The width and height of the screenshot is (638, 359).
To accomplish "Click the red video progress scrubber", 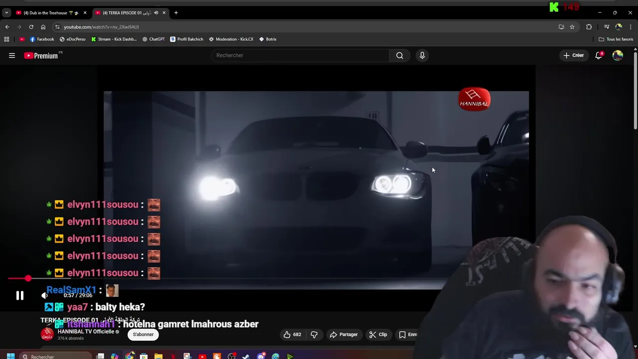I will point(28,278).
